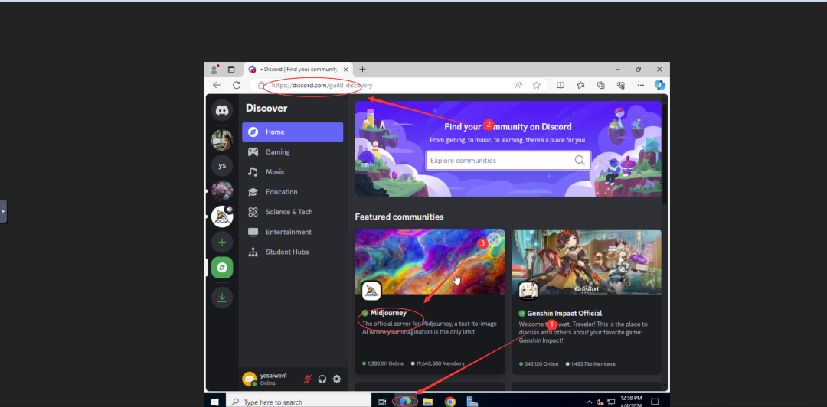
Task: Open the purple flower avatar server
Action: tap(222, 190)
